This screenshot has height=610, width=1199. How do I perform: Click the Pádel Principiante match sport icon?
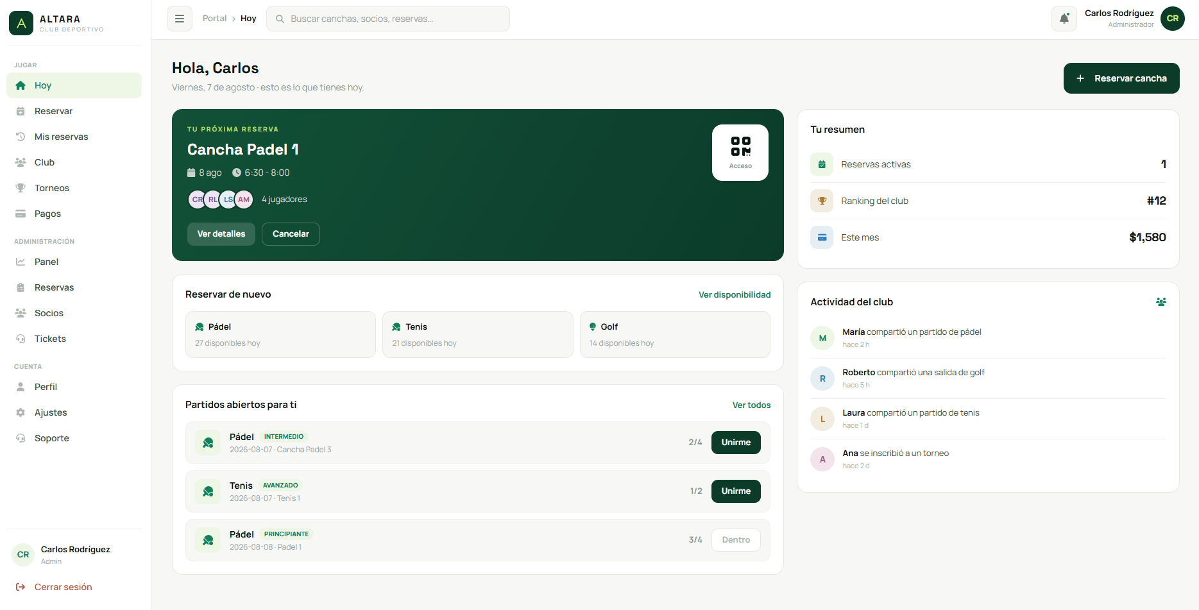208,540
